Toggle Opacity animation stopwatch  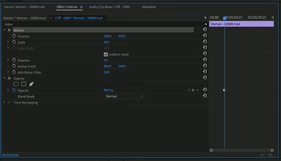point(14,90)
